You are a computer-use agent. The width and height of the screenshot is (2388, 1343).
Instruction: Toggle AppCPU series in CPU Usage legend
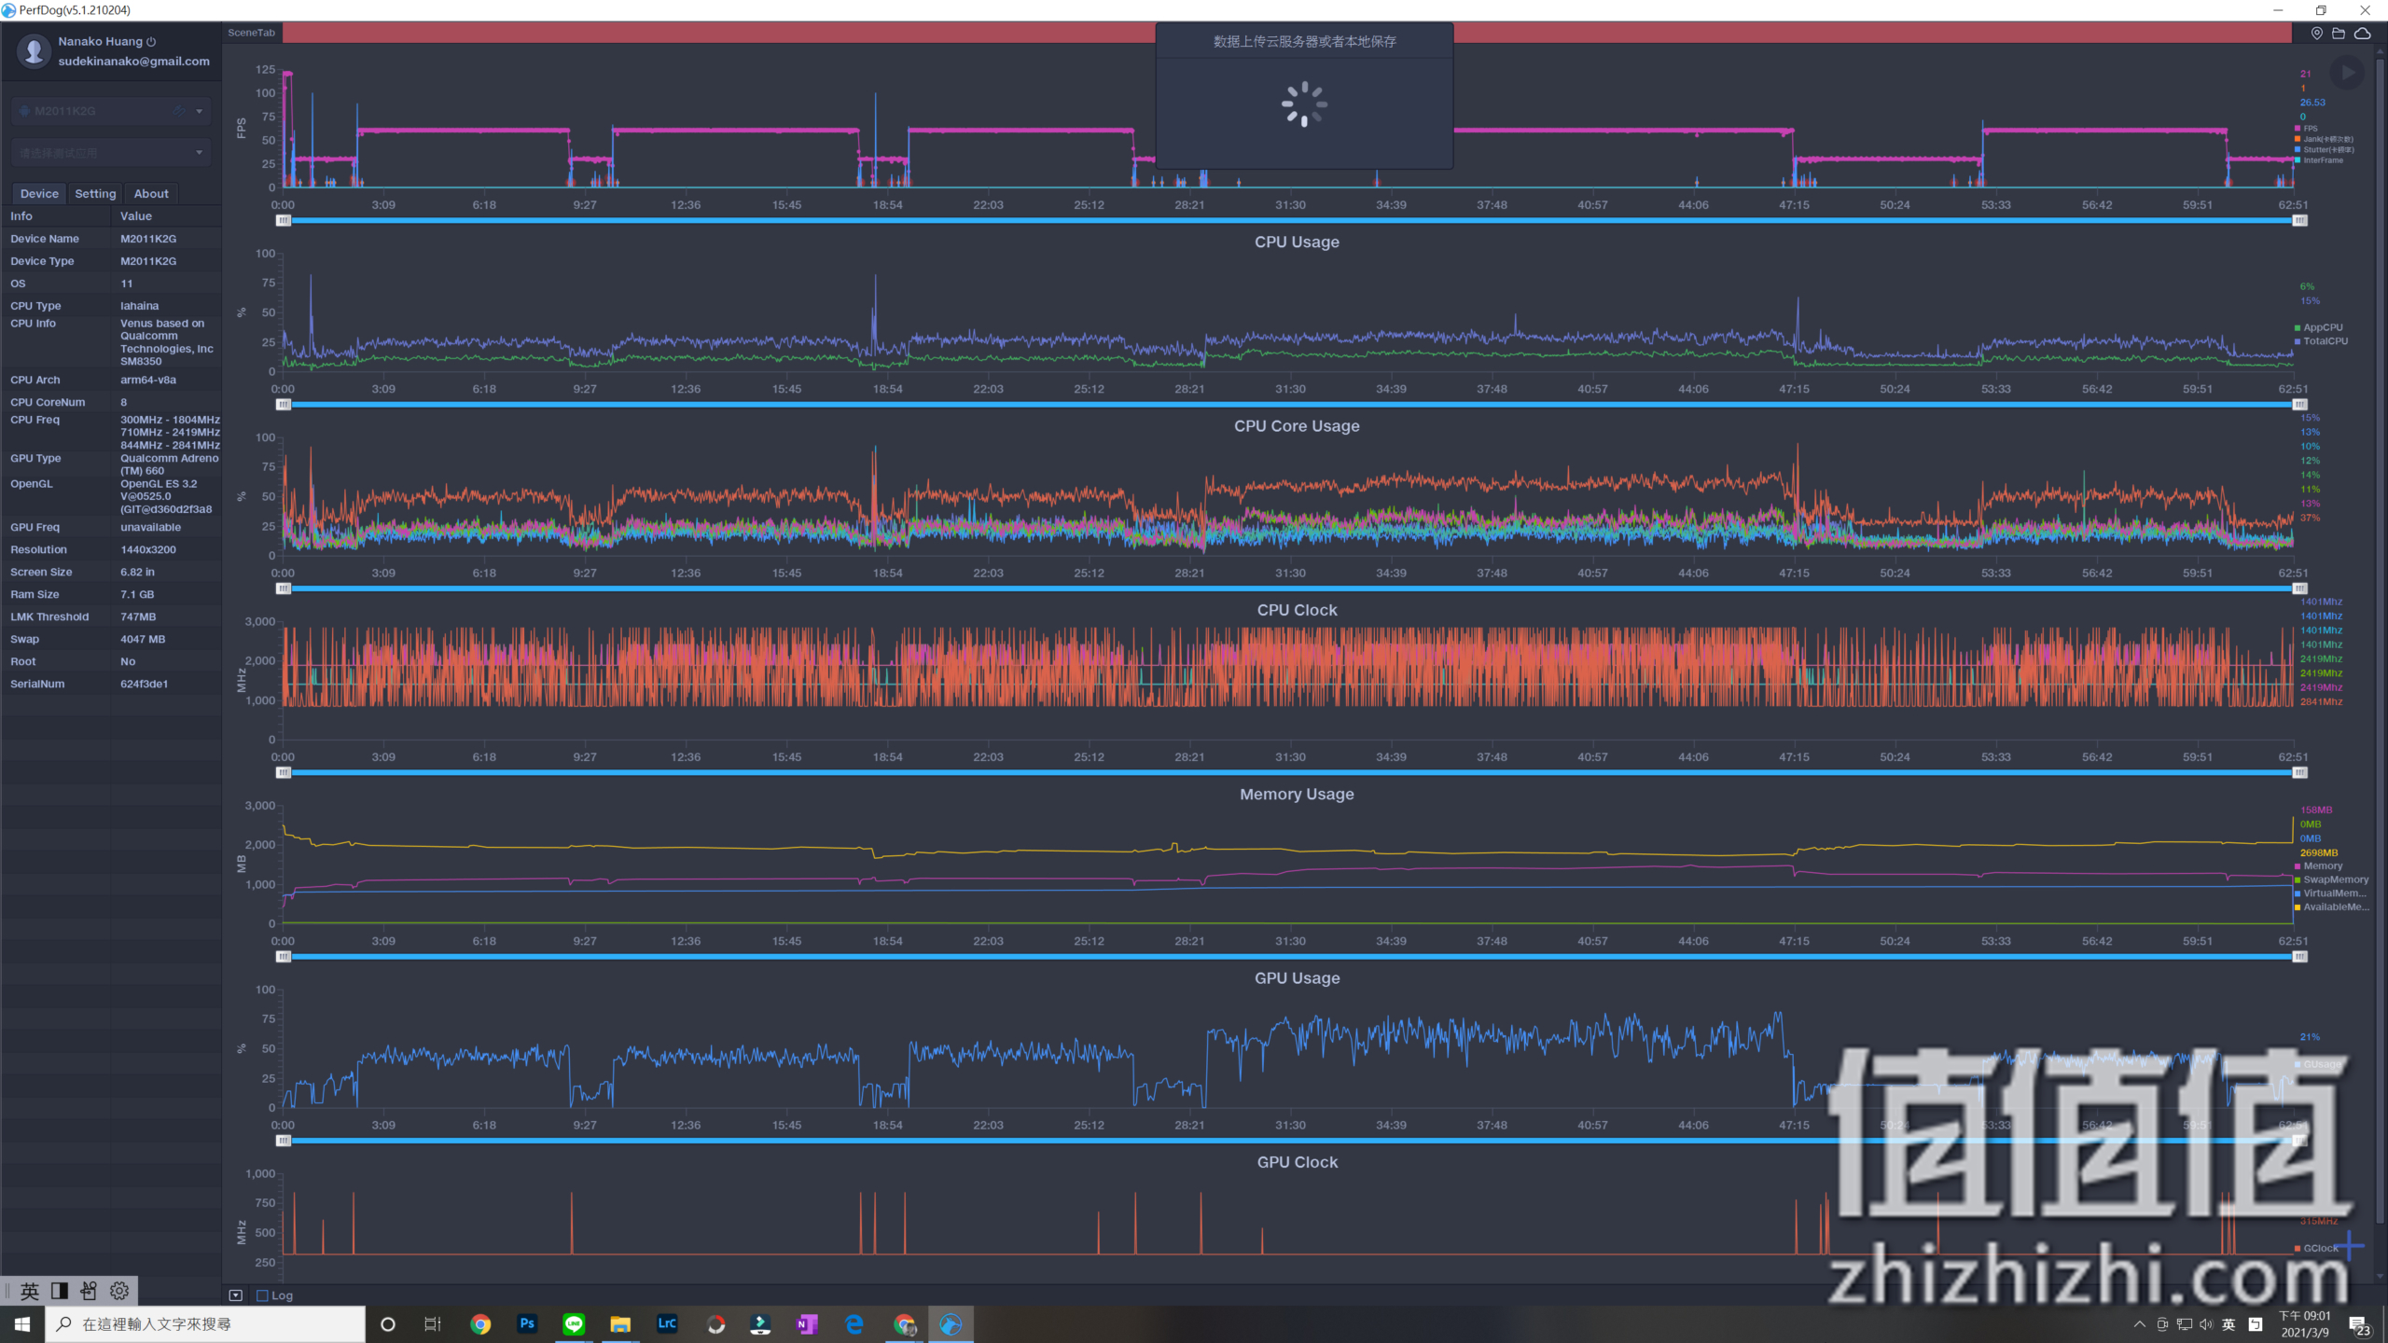point(2318,327)
